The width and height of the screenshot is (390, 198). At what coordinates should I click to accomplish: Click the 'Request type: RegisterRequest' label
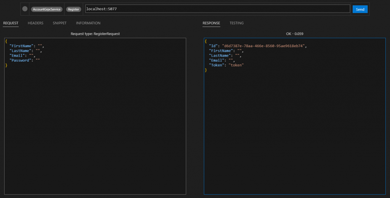tap(95, 34)
